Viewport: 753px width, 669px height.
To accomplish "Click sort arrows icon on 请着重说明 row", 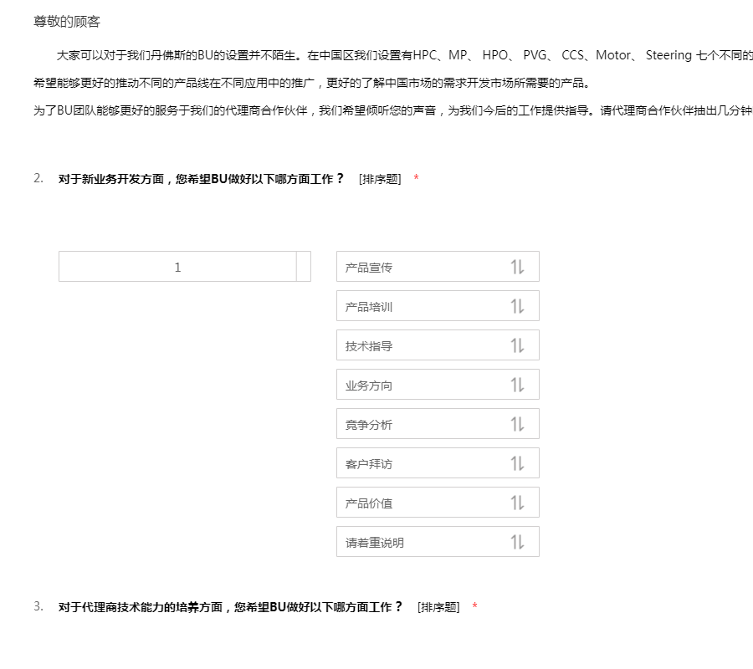I will tap(517, 542).
